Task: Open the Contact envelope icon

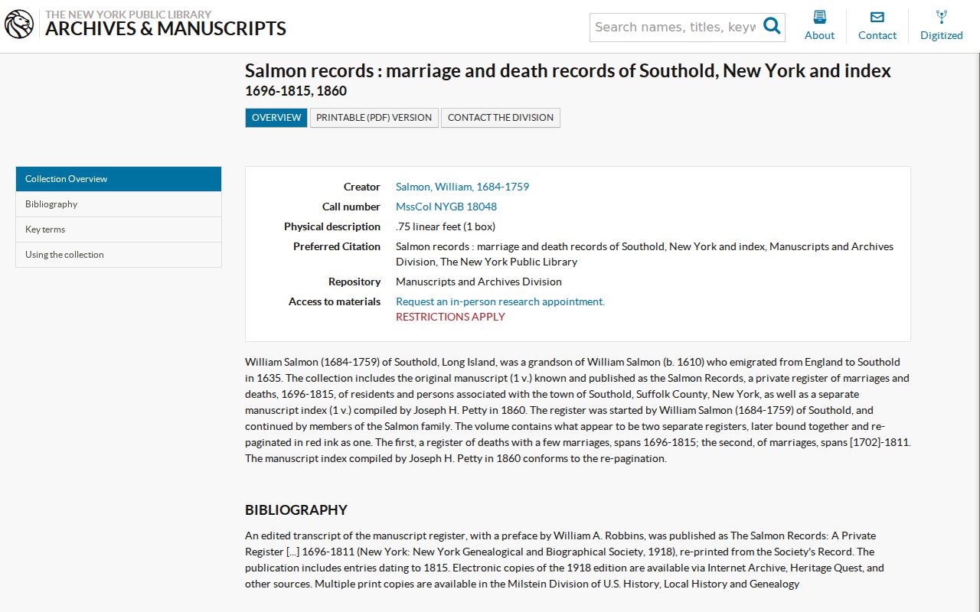Action: pyautogui.click(x=877, y=17)
